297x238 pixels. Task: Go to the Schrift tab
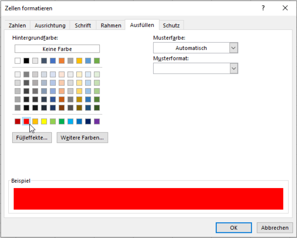tap(83, 25)
